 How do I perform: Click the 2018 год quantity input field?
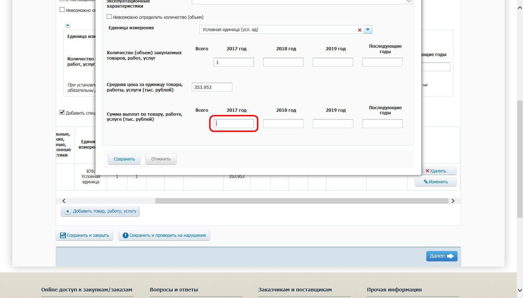pyautogui.click(x=283, y=62)
